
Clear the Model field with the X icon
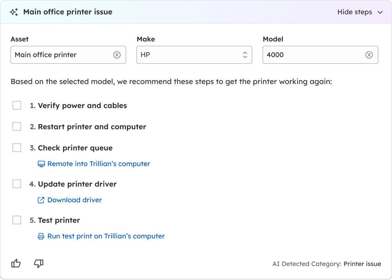(369, 55)
